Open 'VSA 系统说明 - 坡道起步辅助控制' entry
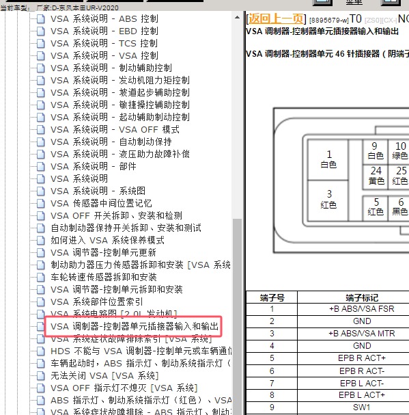 [x=120, y=92]
